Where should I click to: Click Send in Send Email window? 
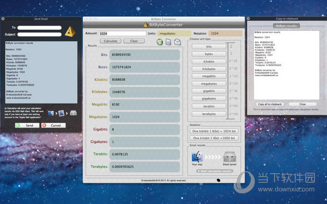point(27,125)
